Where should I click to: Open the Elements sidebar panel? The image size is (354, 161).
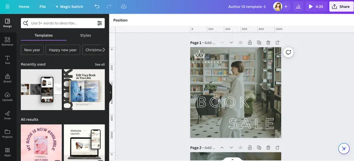7,41
